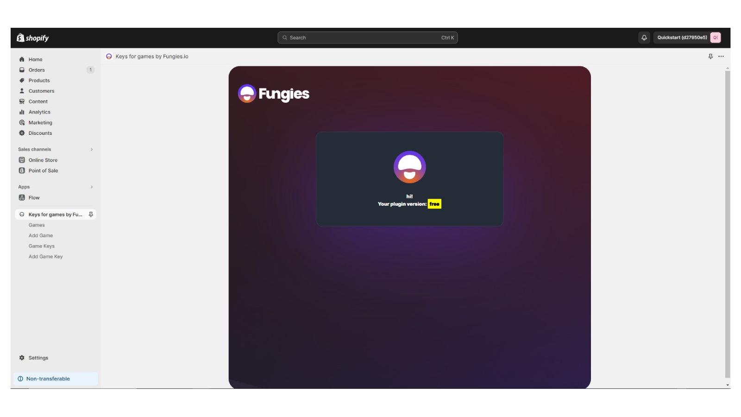Click inside the Search bar
The image size is (741, 417).
tap(367, 38)
